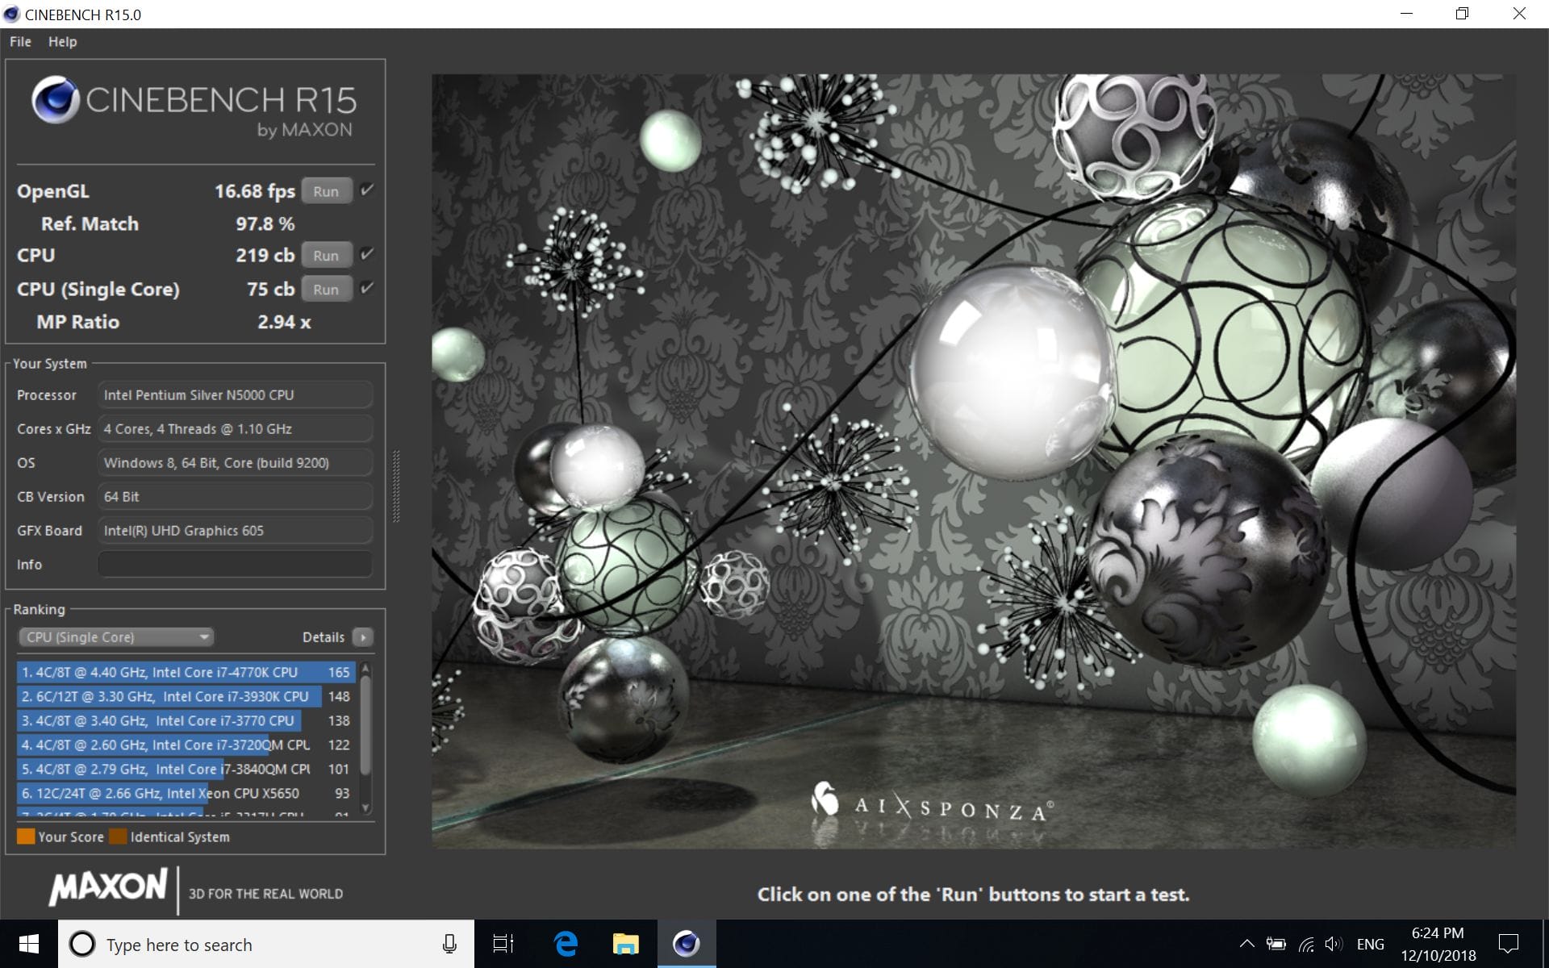Click the Identical System brown swatch
This screenshot has height=968, width=1549.
(118, 837)
